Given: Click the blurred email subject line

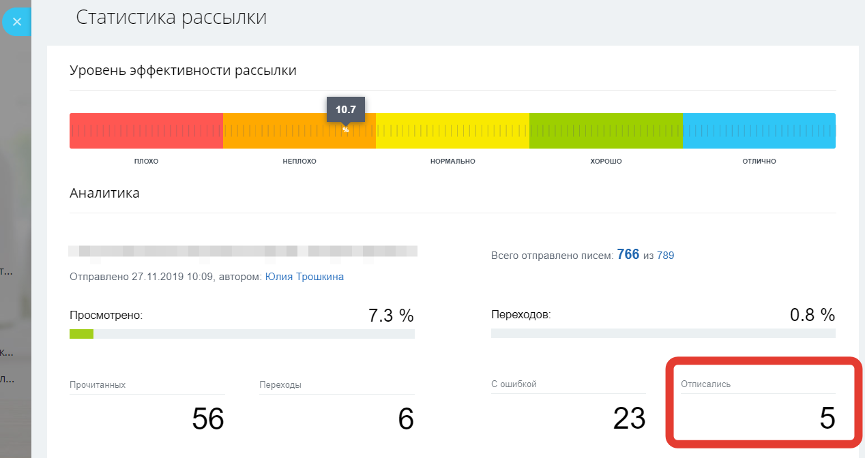Looking at the screenshot, I should [243, 250].
